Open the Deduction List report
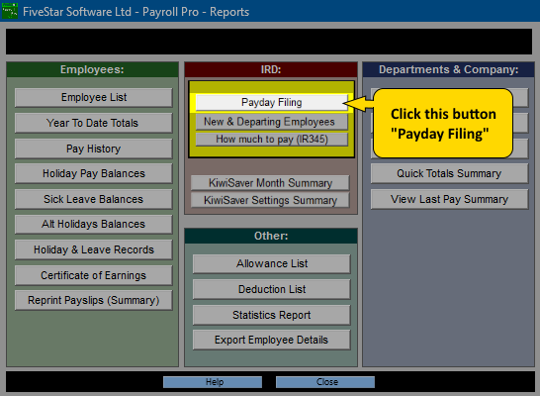Image resolution: width=540 pixels, height=396 pixels. pyautogui.click(x=272, y=289)
